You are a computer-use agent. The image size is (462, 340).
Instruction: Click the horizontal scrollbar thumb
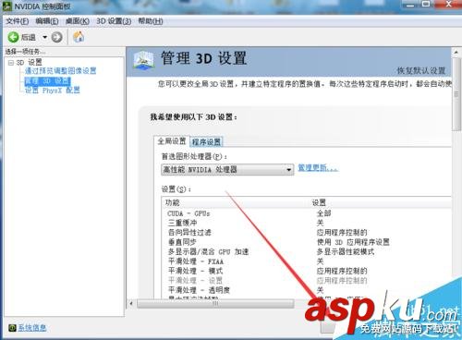tap(215, 304)
